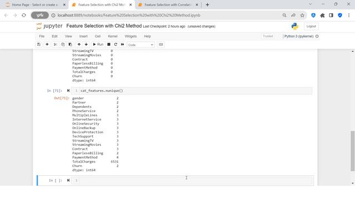Image resolution: width=355 pixels, height=199 pixels.
Task: Open the tab search chevron
Action: click(x=311, y=4)
